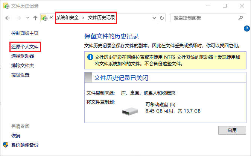The width and height of the screenshot is (251, 156).
Task: Open address bar history dropdown
Action: tap(154, 18)
